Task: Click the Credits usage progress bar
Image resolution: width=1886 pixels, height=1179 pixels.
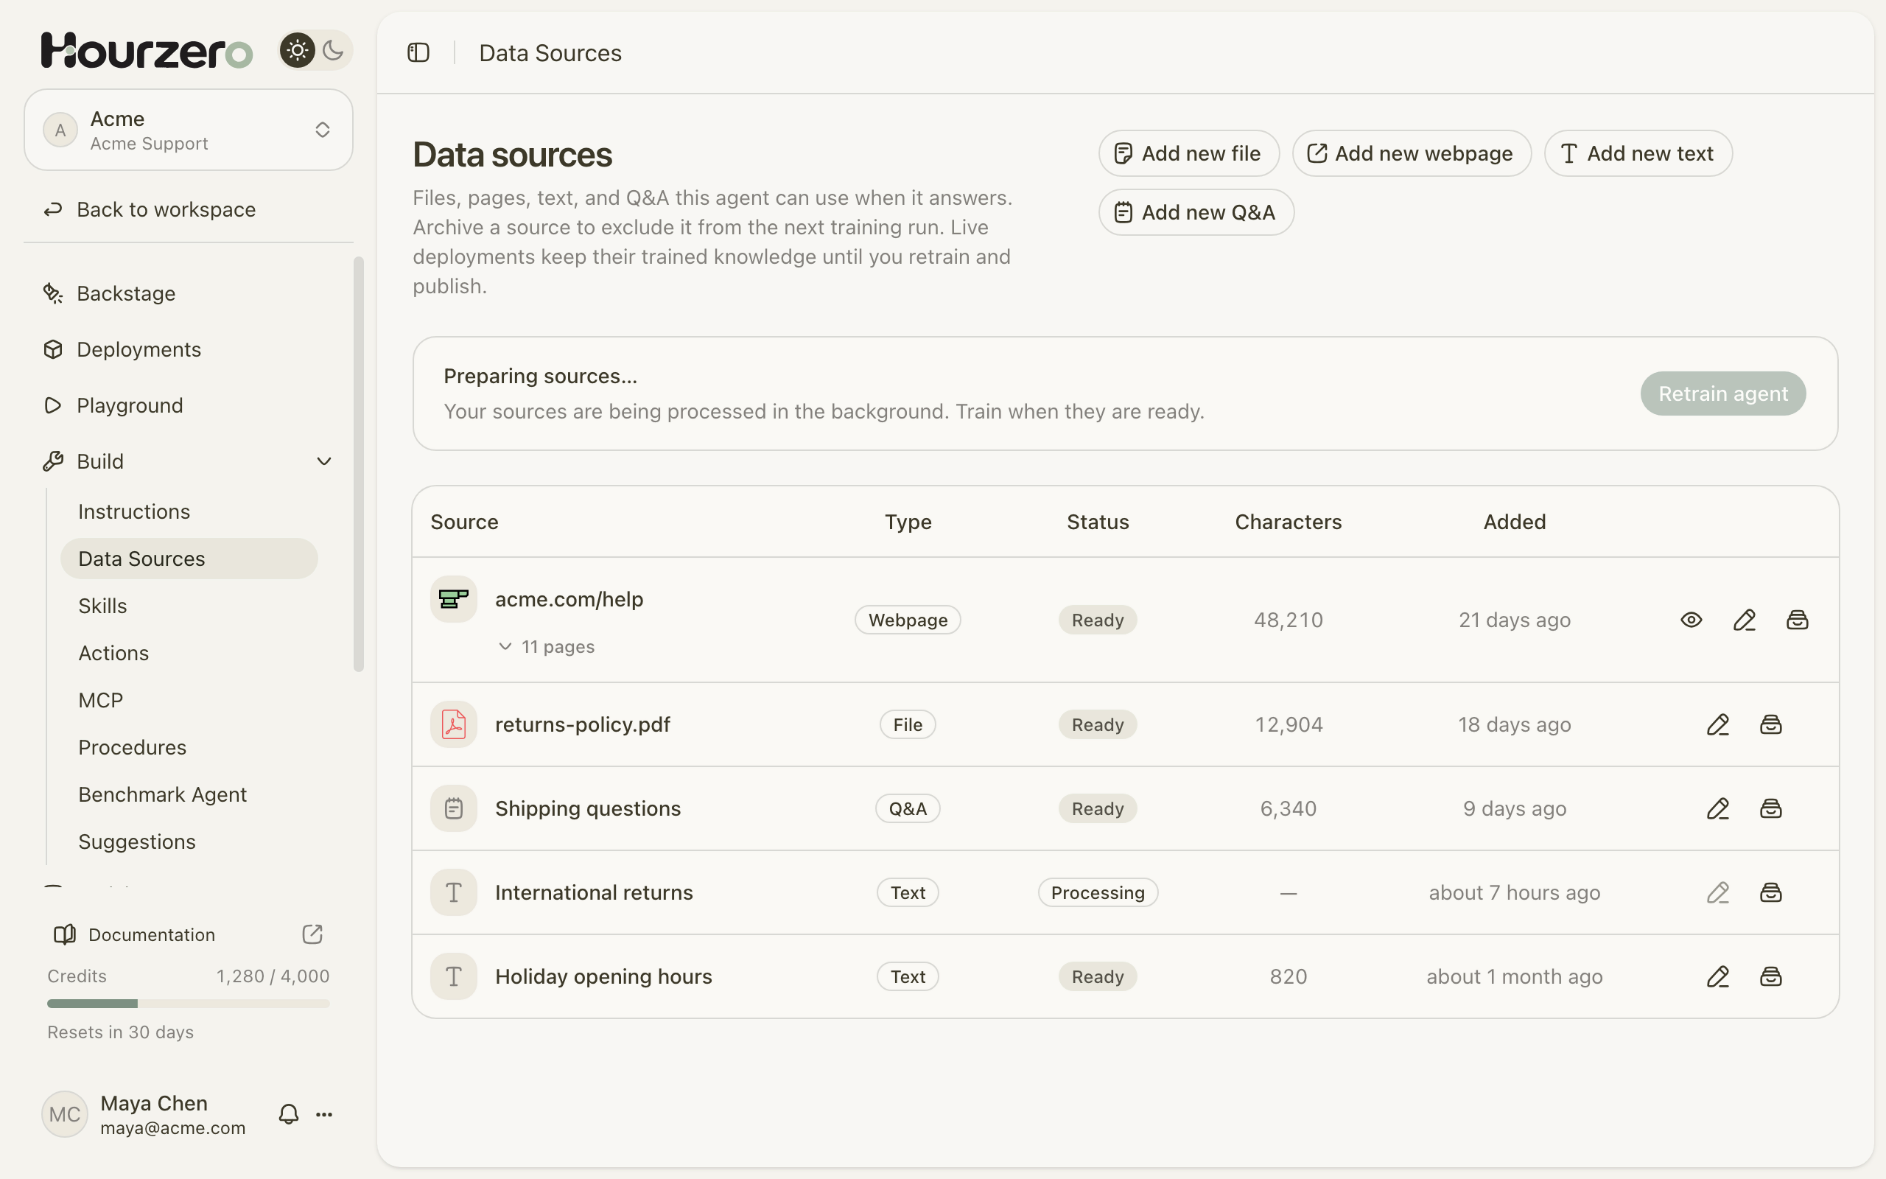Action: click(189, 1004)
